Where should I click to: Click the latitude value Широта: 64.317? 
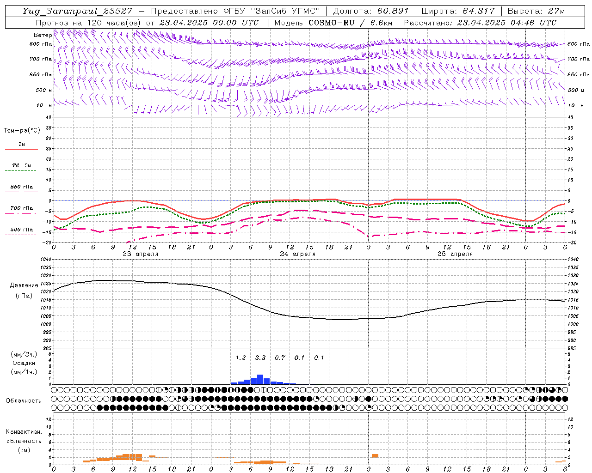click(458, 11)
